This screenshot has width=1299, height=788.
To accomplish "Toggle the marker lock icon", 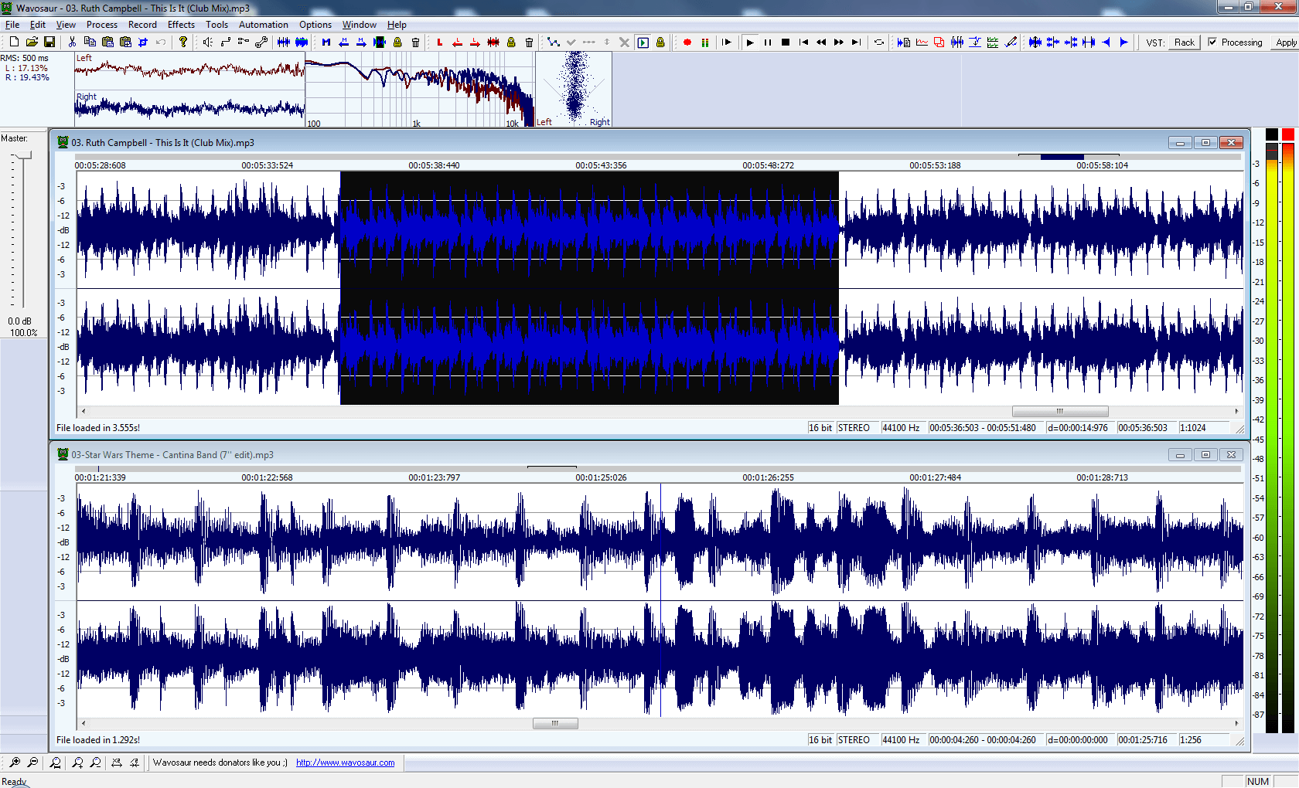I will pos(397,42).
